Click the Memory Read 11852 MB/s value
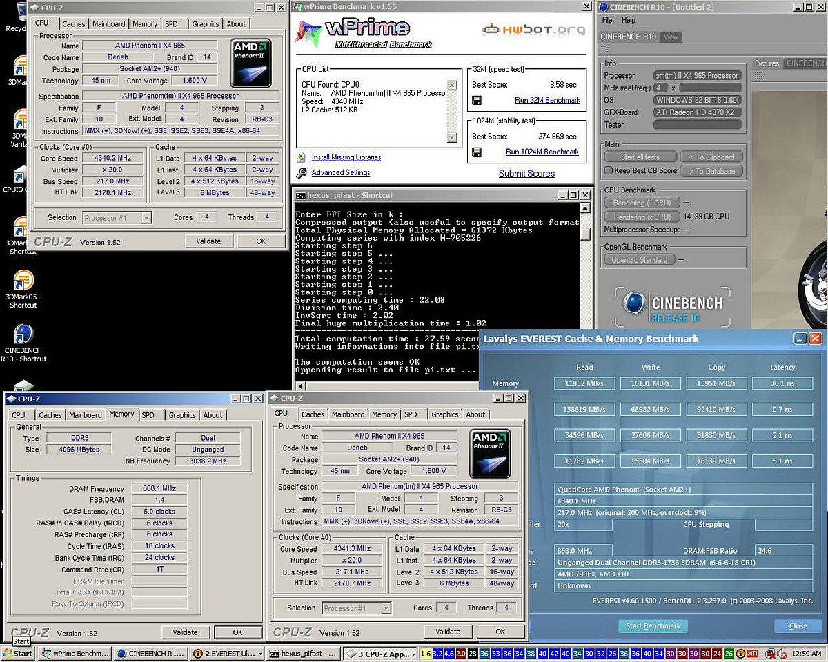Viewport: 828px width, 662px height. coord(584,383)
